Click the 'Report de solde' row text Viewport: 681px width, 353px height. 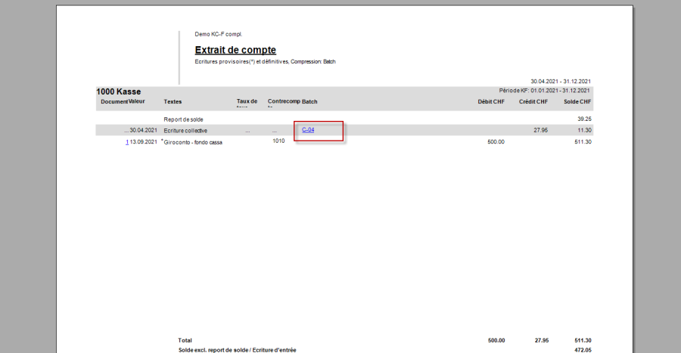click(183, 119)
